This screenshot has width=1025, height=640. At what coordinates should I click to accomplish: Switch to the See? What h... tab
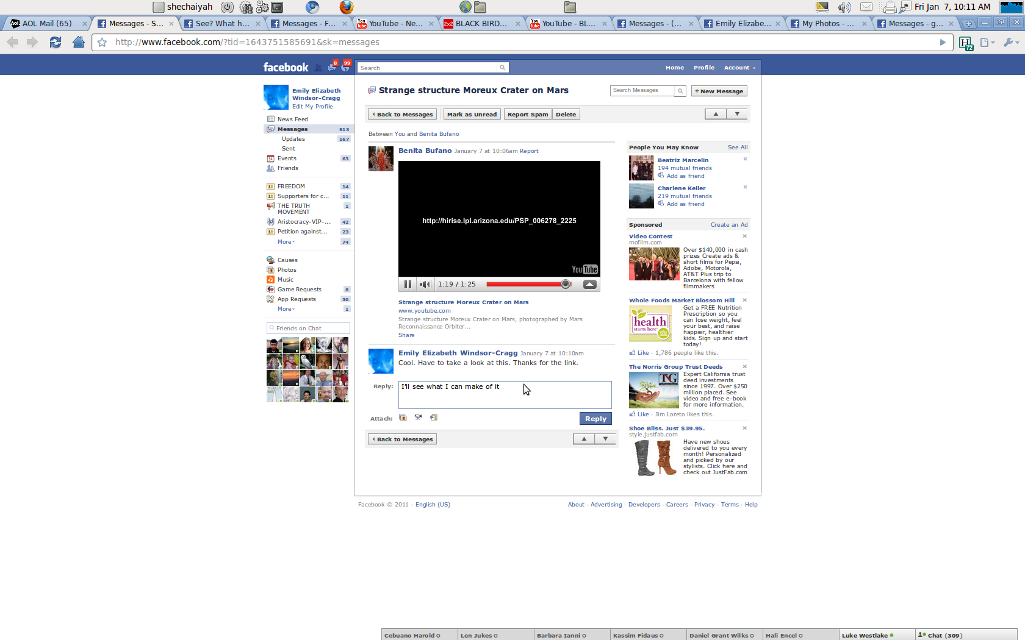point(222,24)
